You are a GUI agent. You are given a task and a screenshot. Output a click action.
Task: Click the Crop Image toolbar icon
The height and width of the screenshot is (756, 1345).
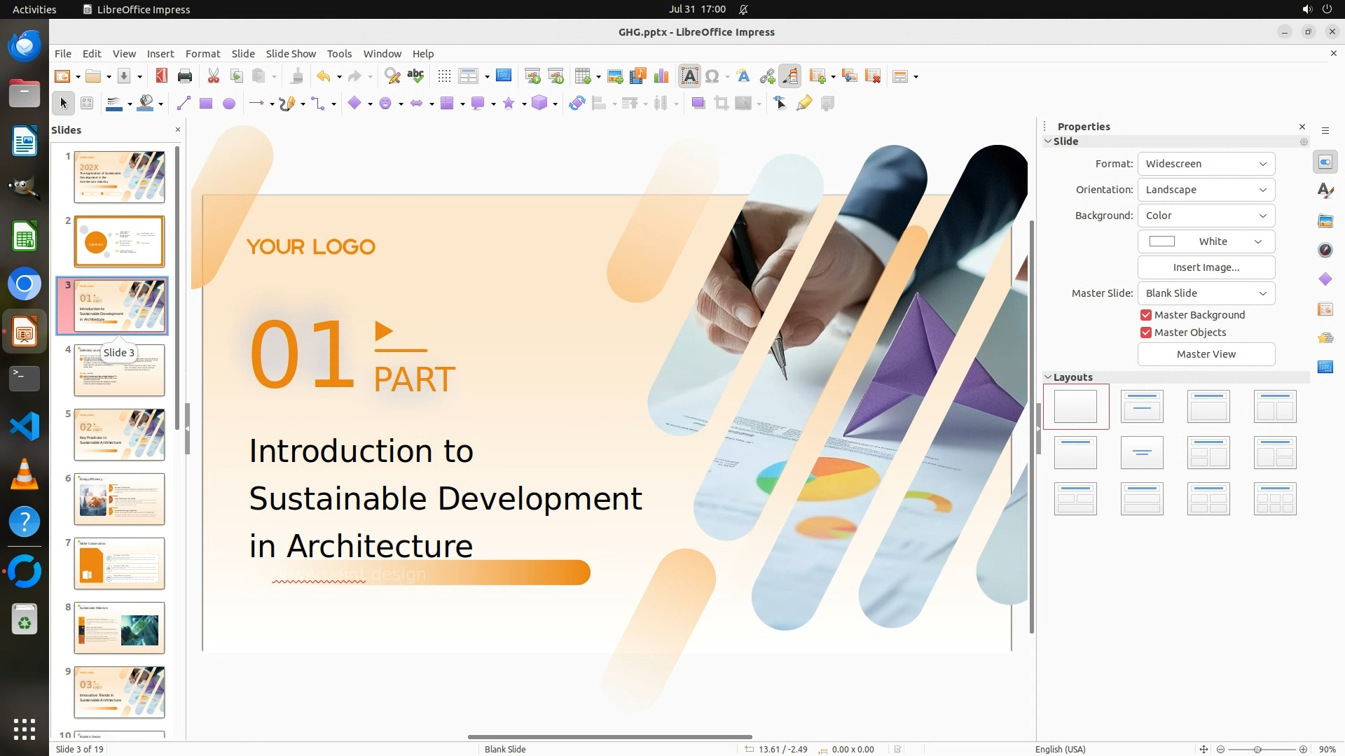coord(721,104)
